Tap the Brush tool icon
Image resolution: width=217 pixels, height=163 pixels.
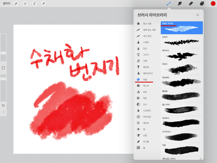coord(169,4)
